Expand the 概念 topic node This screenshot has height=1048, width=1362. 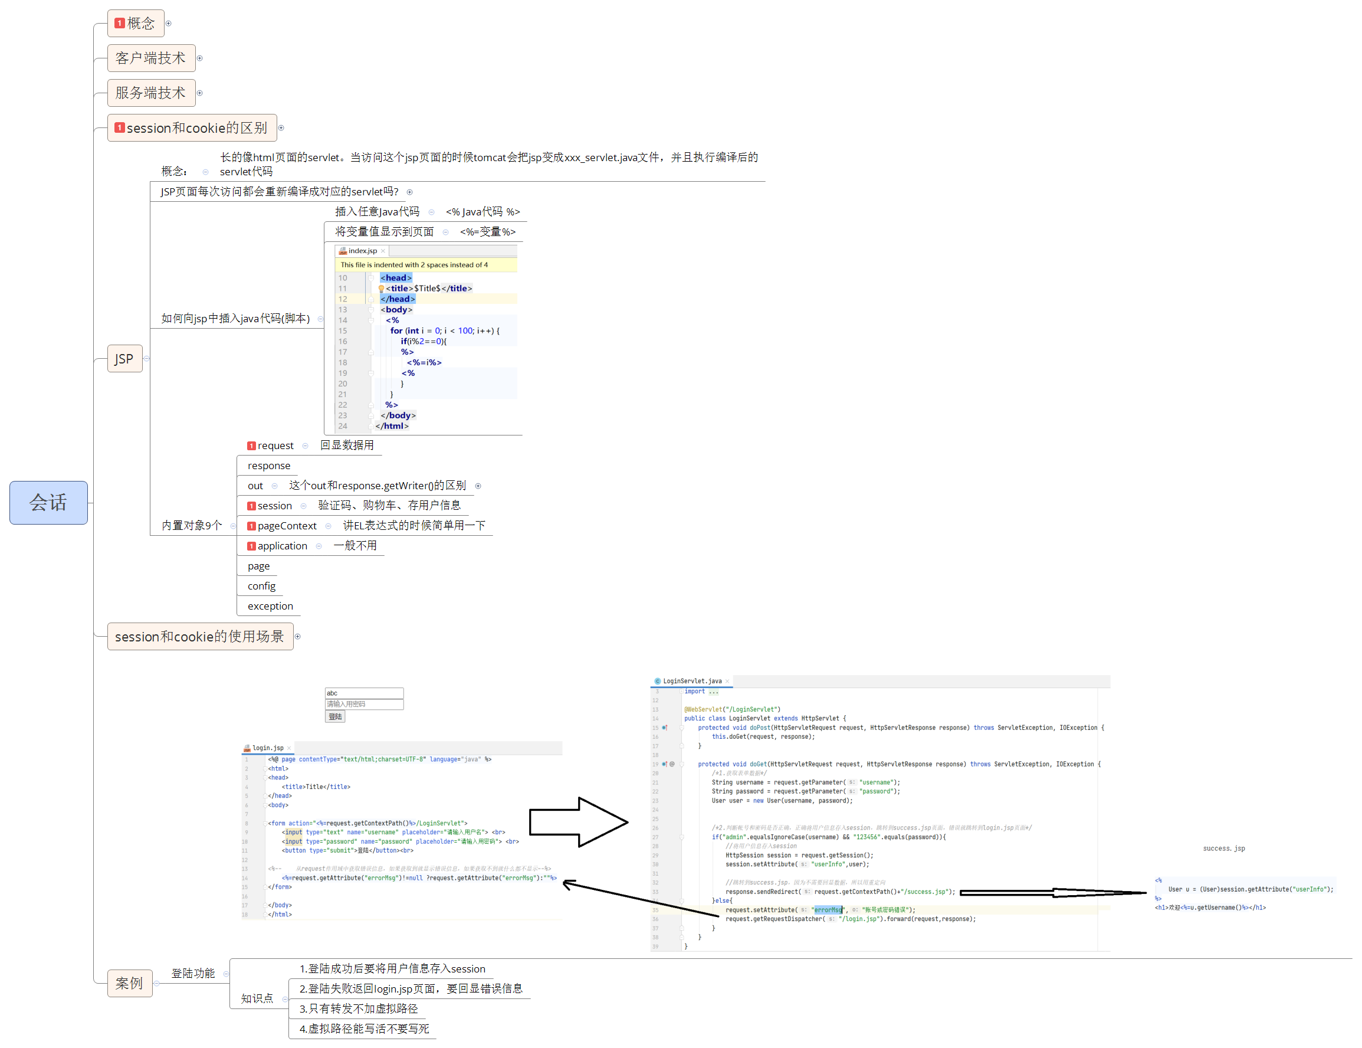pos(168,24)
